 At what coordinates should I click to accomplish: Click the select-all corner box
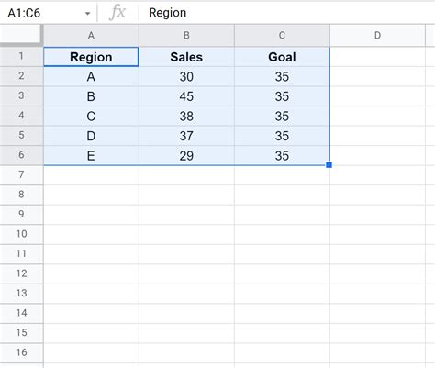[x=20, y=35]
